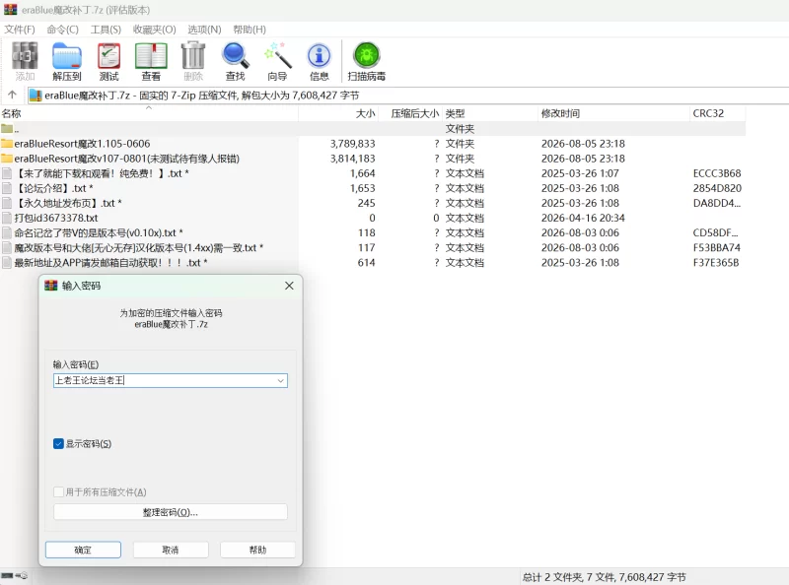
Task: Go up one level with arrow icon
Action: tap(13, 95)
